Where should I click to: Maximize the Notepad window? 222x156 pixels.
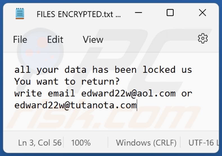(170, 13)
